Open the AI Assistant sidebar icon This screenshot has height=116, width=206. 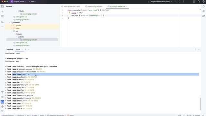coord(203,11)
